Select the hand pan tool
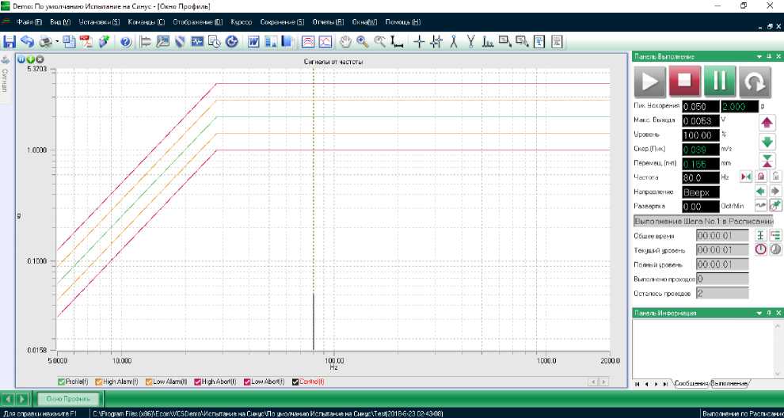 pos(345,41)
